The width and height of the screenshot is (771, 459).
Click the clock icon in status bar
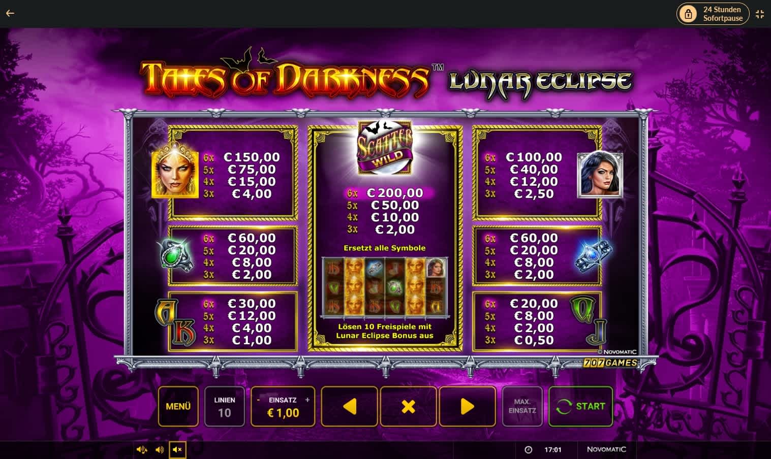(x=528, y=450)
